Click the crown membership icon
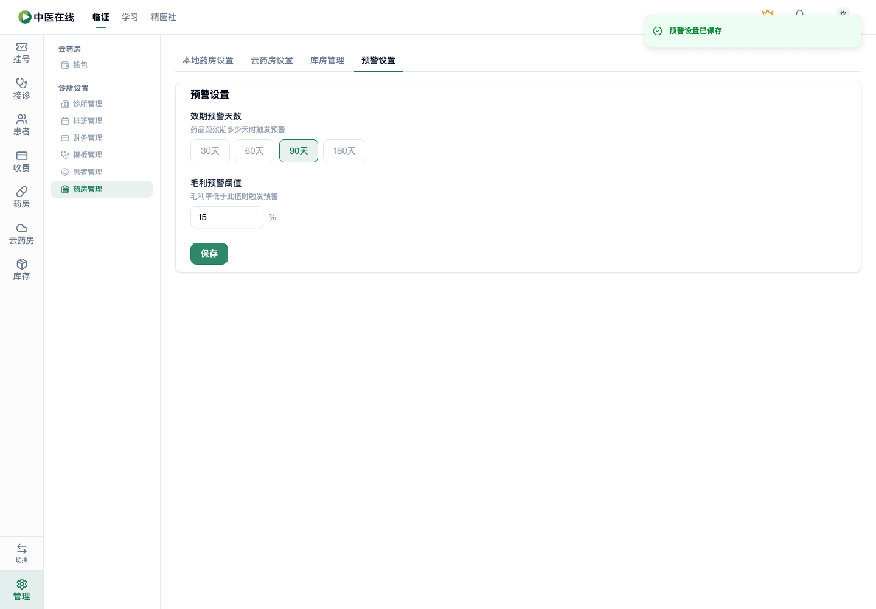The width and height of the screenshot is (876, 609). pyautogui.click(x=768, y=12)
